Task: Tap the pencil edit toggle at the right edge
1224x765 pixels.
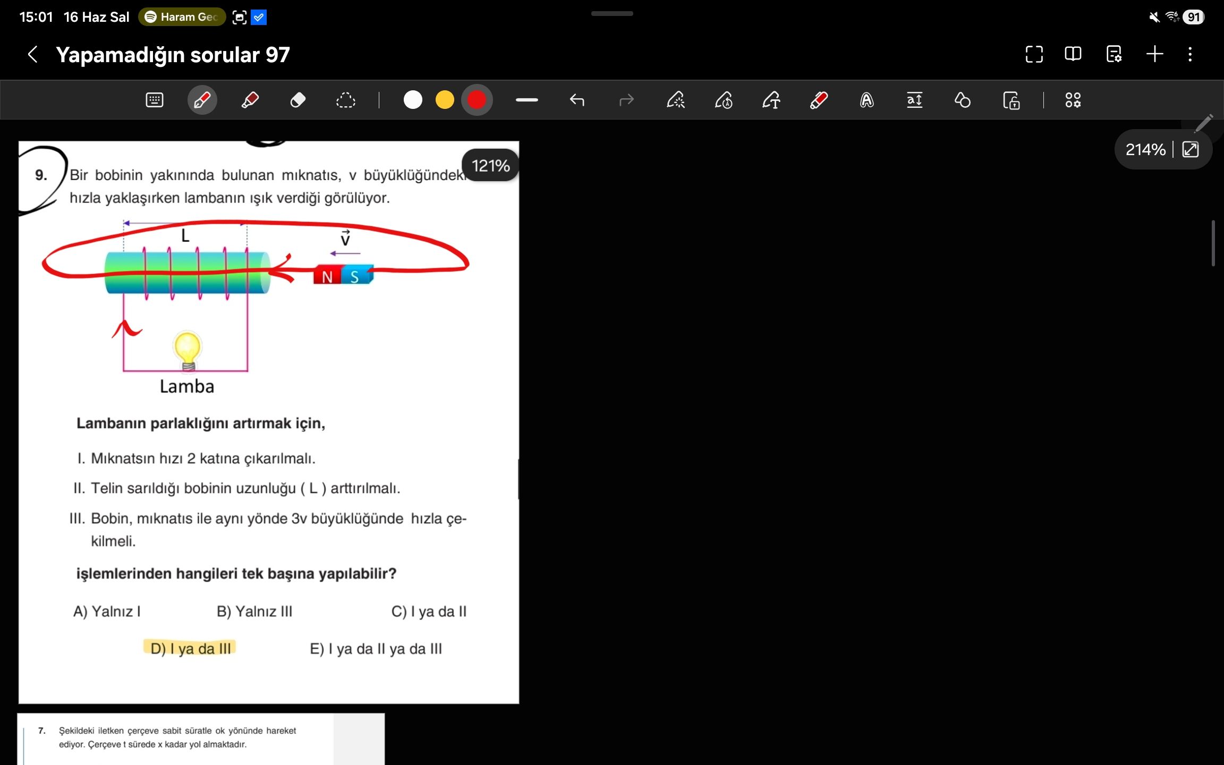Action: 1203,124
